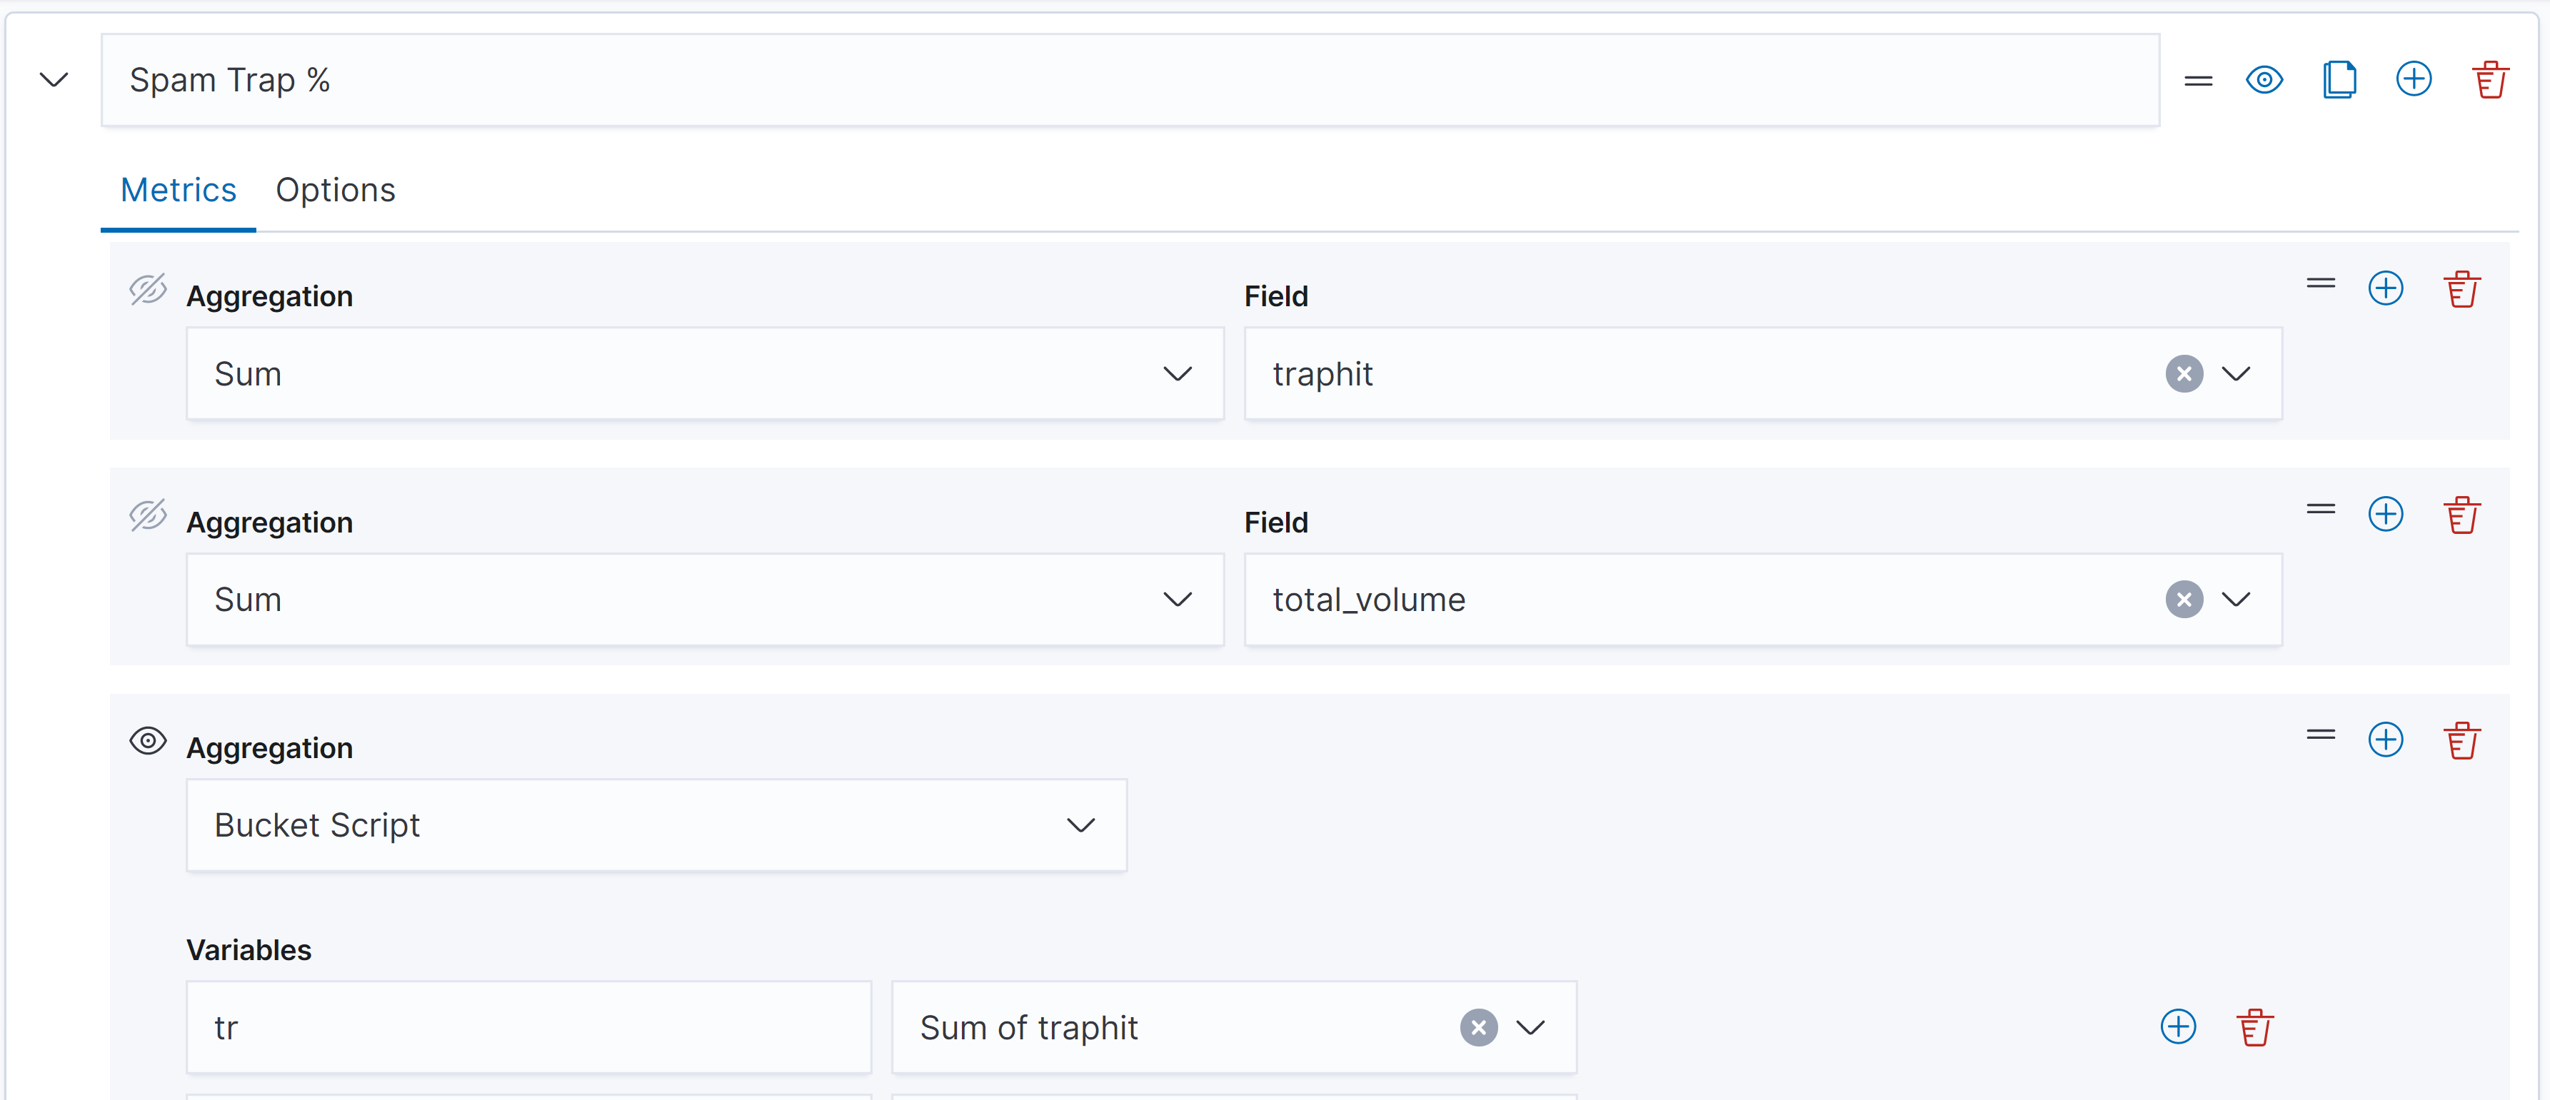The height and width of the screenshot is (1100, 2550).
Task: Add a metric after the traphit Sum row
Action: 2386,289
